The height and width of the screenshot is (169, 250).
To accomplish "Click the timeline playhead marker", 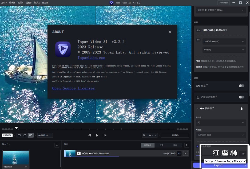I will pos(16,128).
